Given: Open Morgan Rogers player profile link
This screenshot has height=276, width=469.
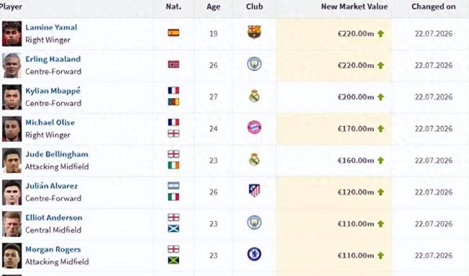Looking at the screenshot, I should click(53, 249).
